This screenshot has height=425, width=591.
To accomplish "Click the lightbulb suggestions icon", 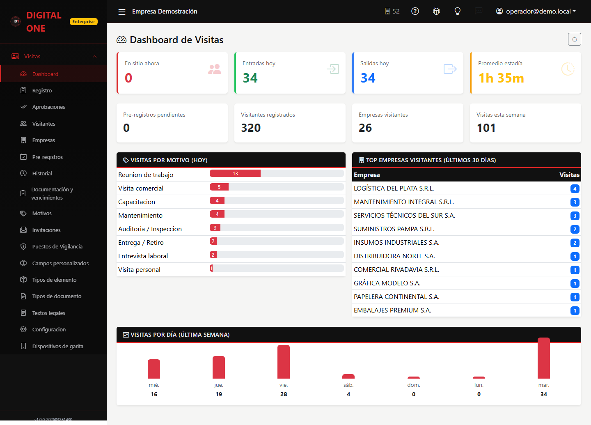I will 457,11.
